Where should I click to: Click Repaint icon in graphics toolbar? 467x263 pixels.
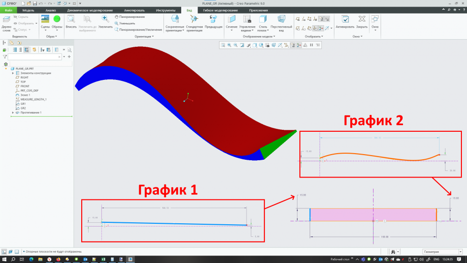pyautogui.click(x=242, y=45)
